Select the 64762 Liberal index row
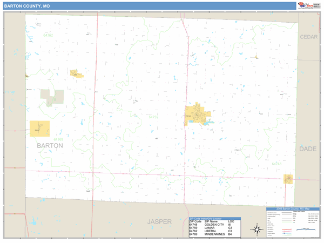Image resolution: width=324 pixels, height=243 pixels. (x=212, y=231)
